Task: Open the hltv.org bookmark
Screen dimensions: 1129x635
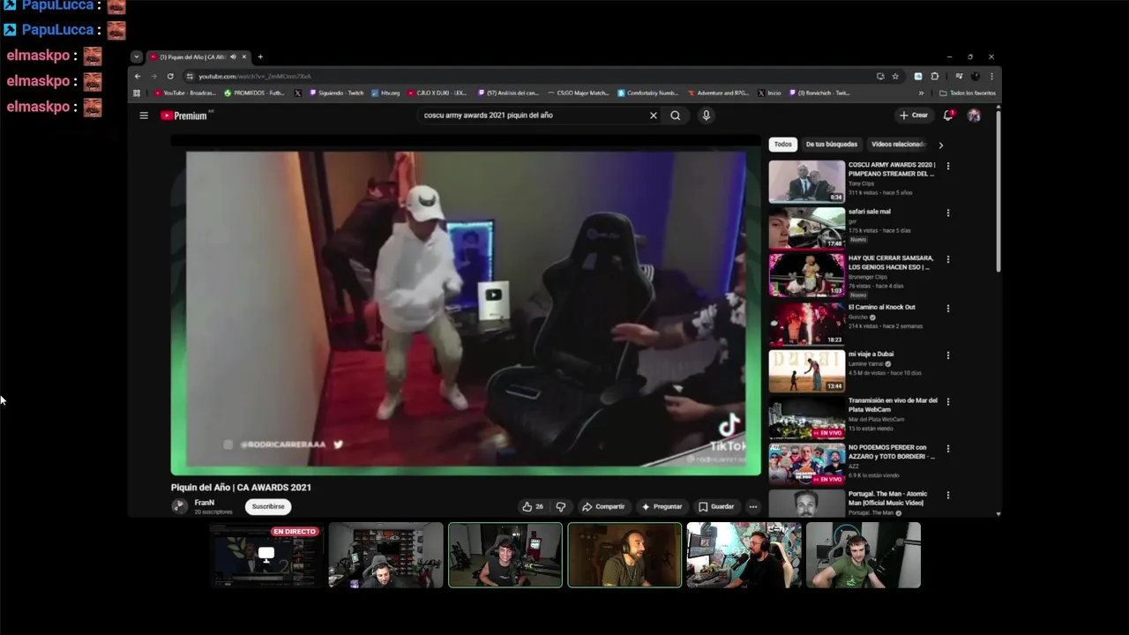Action: click(x=385, y=93)
